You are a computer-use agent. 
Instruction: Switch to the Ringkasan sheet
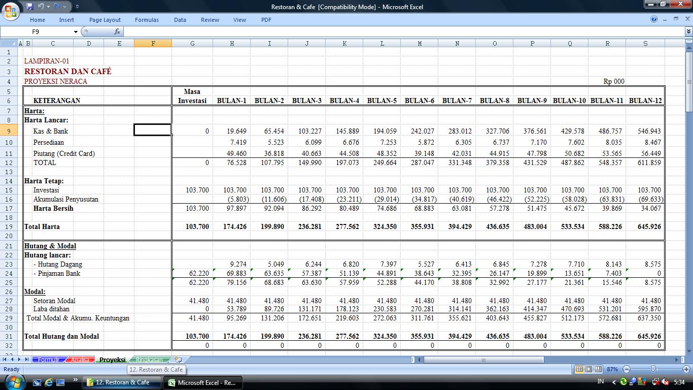pyautogui.click(x=149, y=360)
